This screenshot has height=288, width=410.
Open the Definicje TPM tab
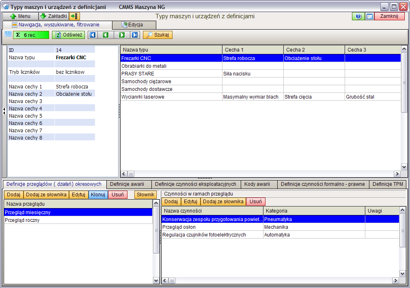388,184
